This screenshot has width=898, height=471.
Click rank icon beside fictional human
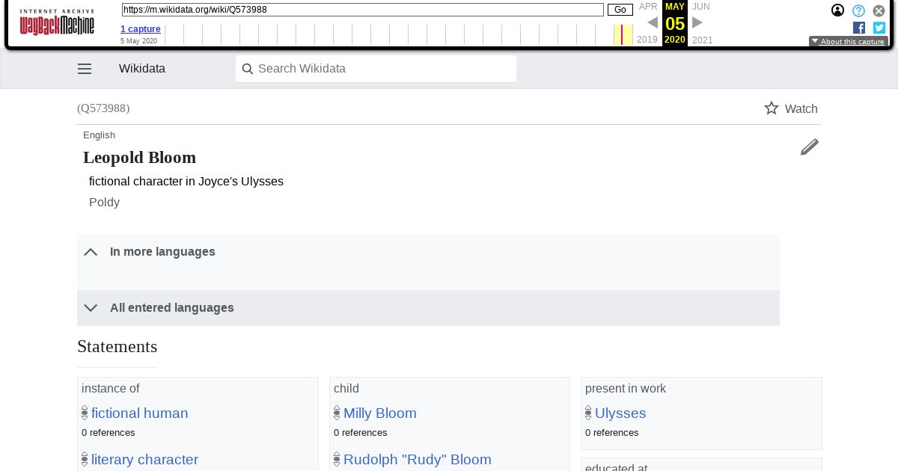pos(85,413)
